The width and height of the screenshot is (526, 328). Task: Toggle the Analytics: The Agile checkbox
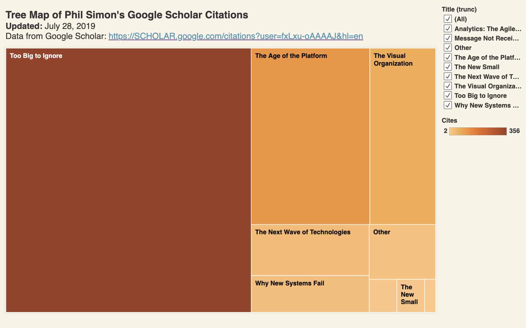(448, 29)
